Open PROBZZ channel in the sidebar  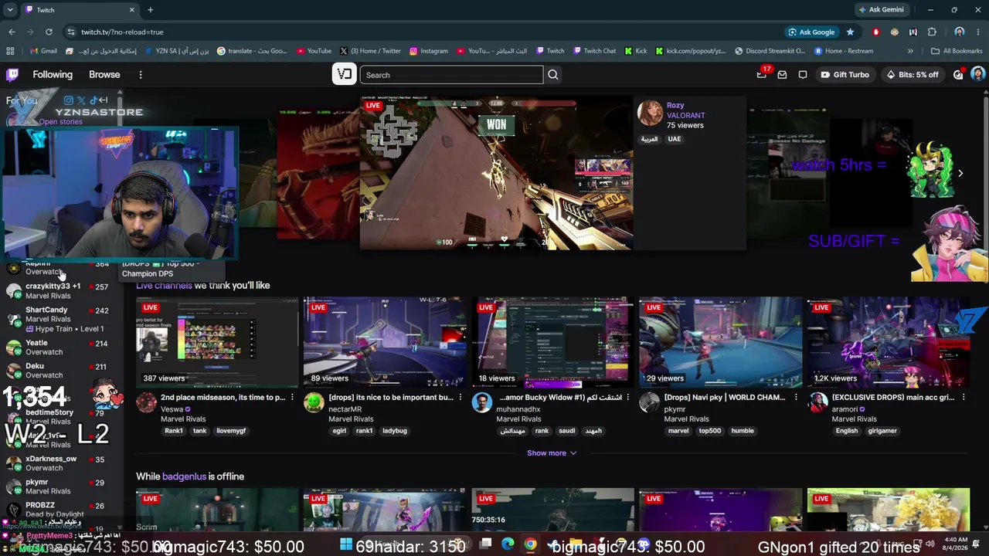(62, 510)
